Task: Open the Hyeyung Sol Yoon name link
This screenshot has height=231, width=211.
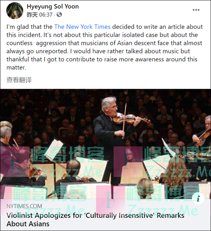Action: coord(53,6)
